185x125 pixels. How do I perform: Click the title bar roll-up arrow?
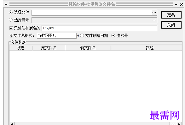point(176,4)
